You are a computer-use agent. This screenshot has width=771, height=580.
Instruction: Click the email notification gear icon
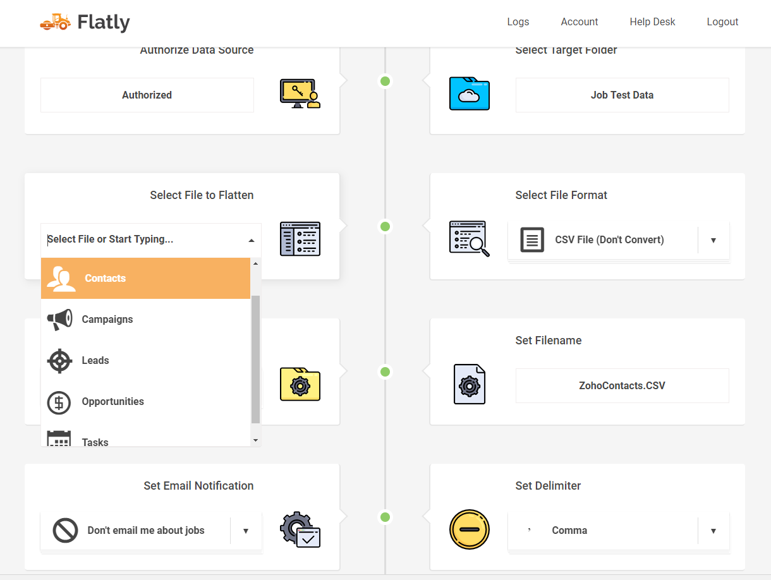tap(300, 529)
